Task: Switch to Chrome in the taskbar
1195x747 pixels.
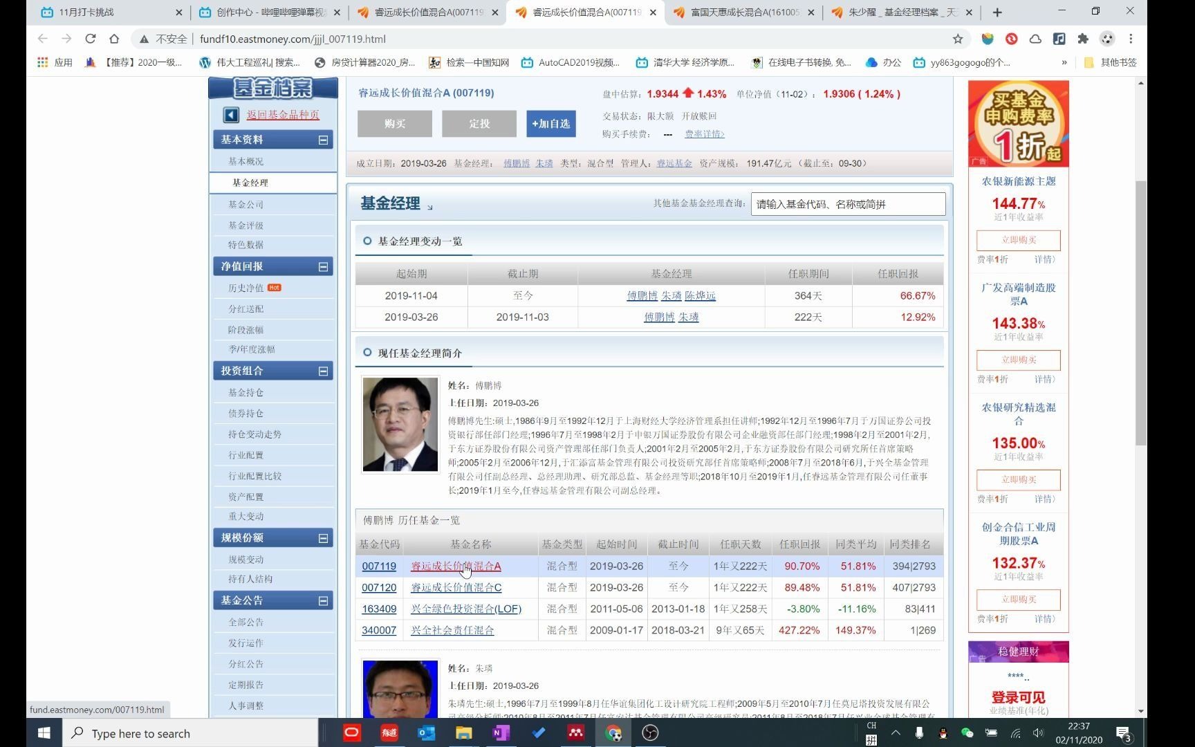Action: (x=613, y=733)
